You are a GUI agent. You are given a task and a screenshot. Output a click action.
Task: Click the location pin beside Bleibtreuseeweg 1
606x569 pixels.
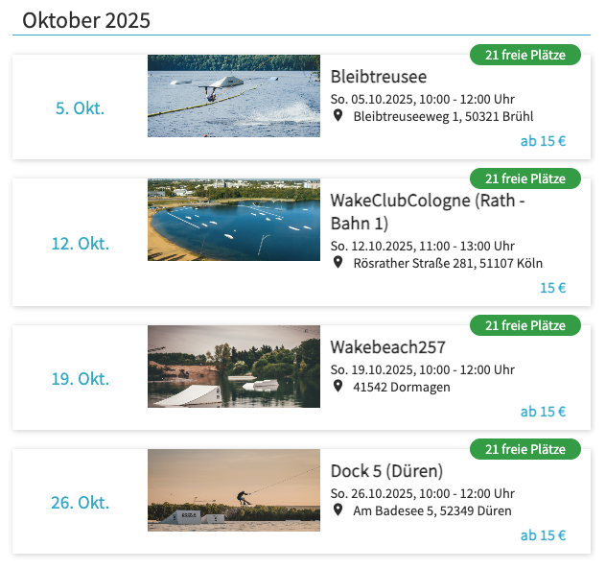338,116
